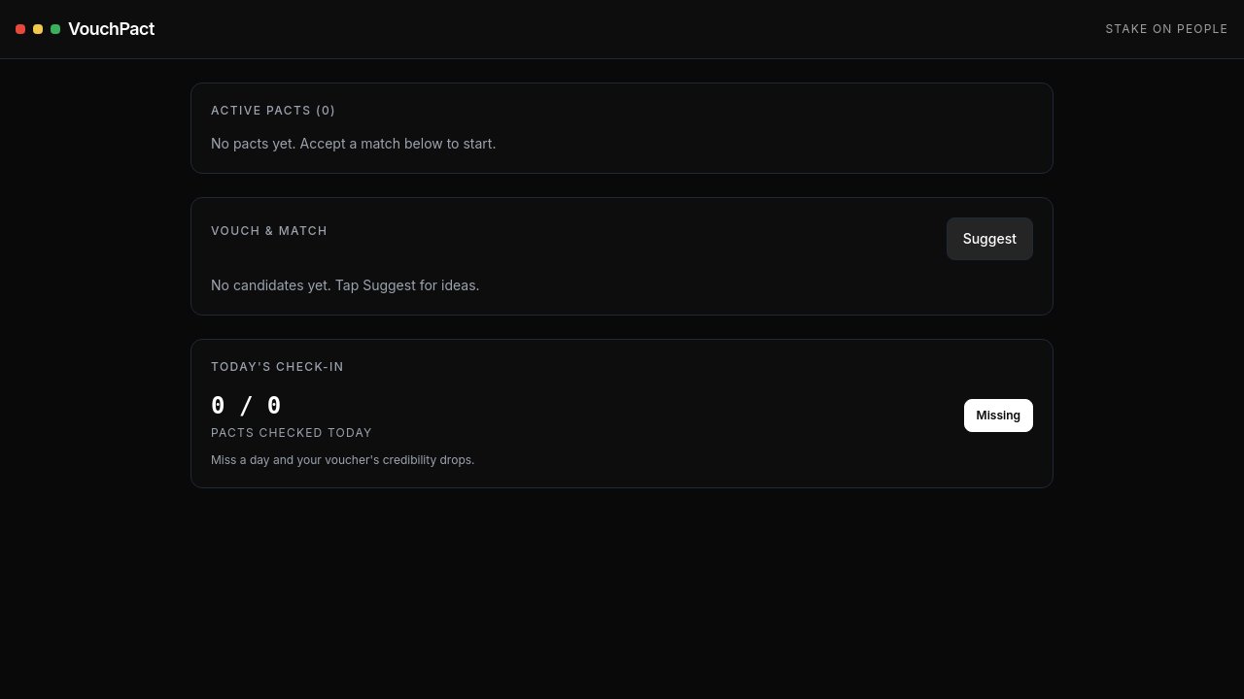Click the red dot in the header
The height and width of the screenshot is (699, 1244).
(20, 29)
